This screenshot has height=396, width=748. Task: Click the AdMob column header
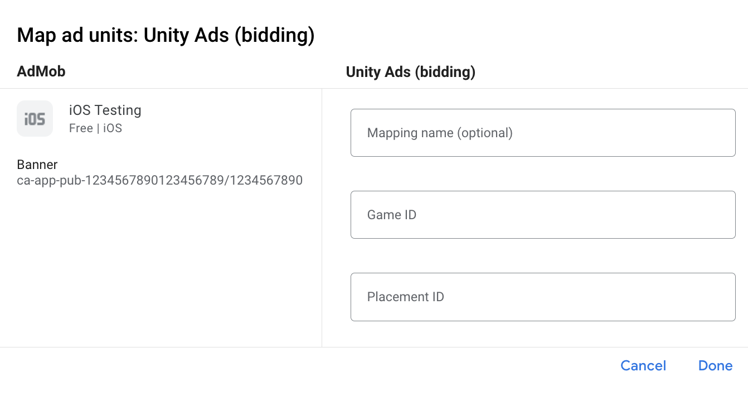pos(41,71)
